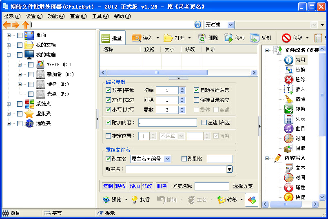This screenshot has width=328, height=219.
Task: Go up one folder level arrow
Action: click(25, 25)
